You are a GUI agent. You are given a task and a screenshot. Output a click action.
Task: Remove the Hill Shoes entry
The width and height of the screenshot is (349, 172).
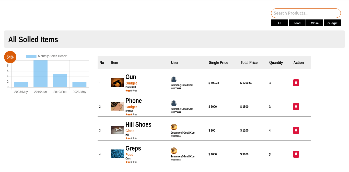point(296,130)
